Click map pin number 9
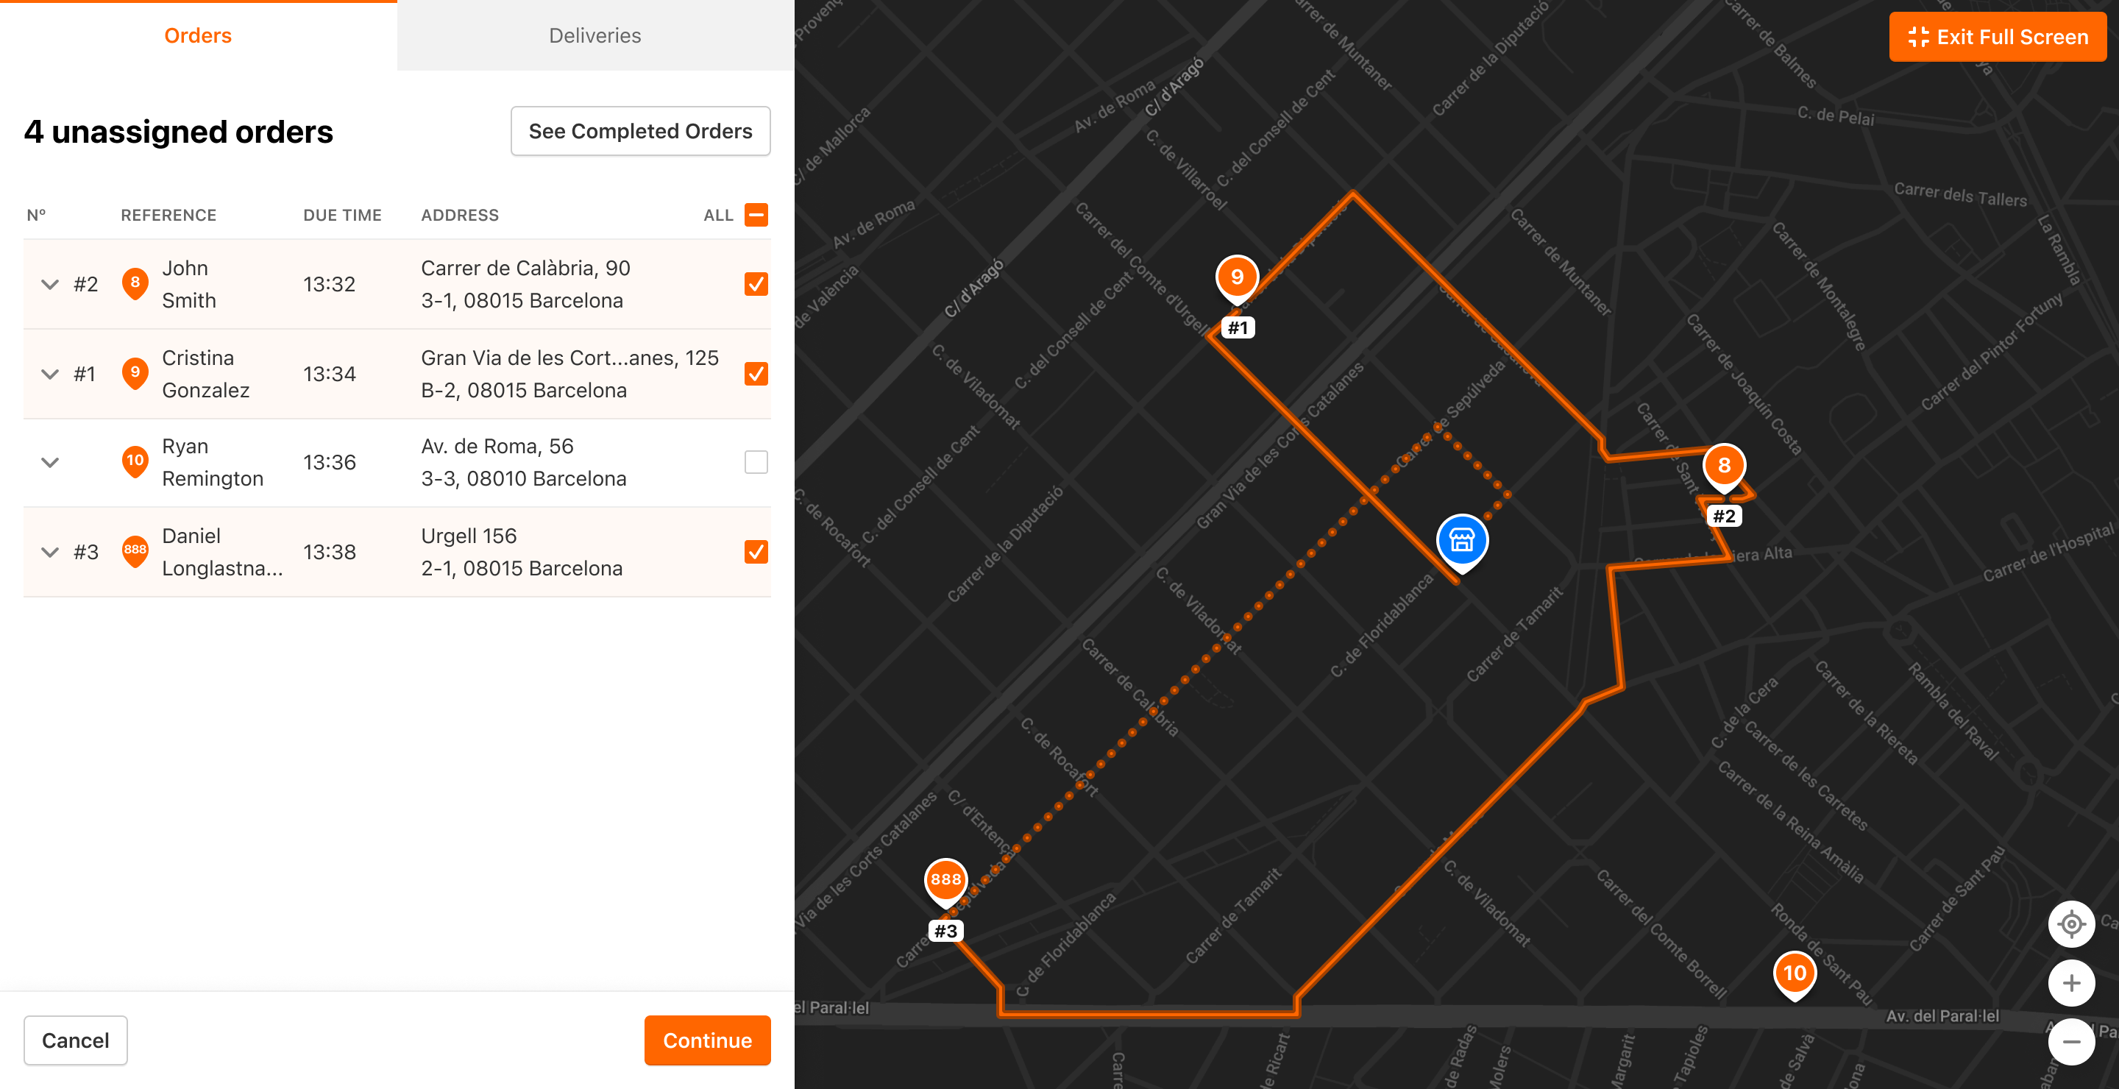Screen dimensions: 2119x1089 coord(1236,277)
